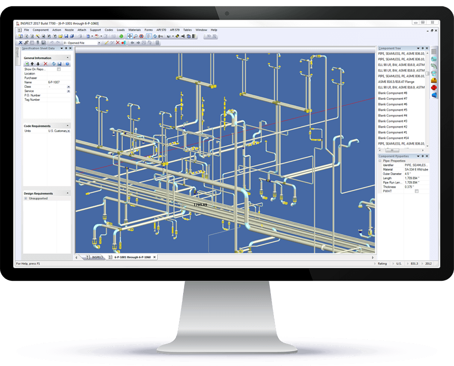This screenshot has width=454, height=366.
Task: Select the elbow component icon
Action: click(434, 66)
